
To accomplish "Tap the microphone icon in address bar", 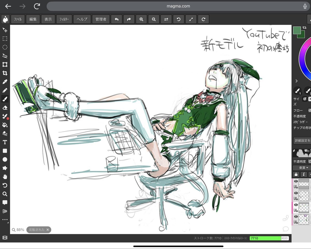I will pyautogui.click(x=305, y=6).
